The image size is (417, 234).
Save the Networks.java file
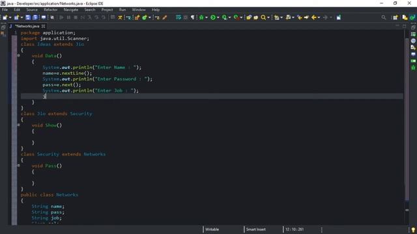pyautogui.click(x=28, y=18)
